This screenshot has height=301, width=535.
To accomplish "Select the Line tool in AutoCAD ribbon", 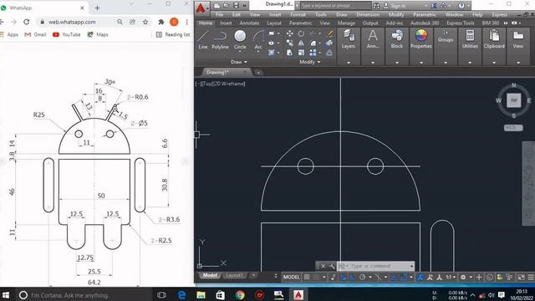I will click(202, 39).
